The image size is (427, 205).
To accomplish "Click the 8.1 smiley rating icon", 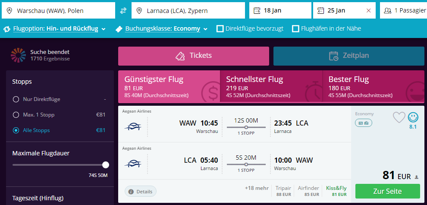I will coord(413,117).
